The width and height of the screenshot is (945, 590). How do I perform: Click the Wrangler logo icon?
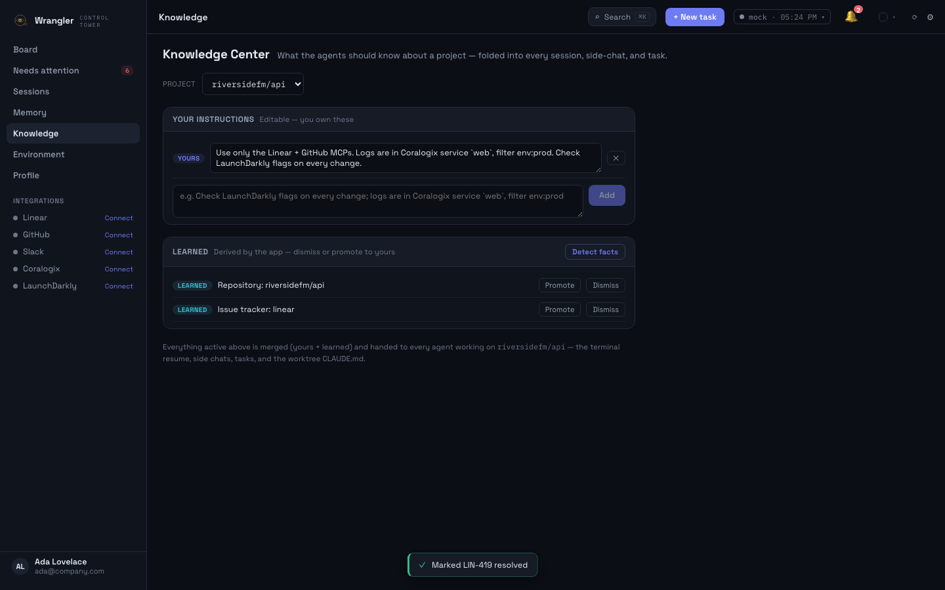tap(20, 20)
